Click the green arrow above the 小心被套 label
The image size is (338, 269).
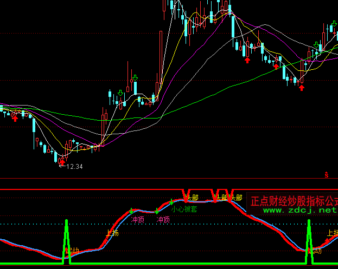pos(172,202)
